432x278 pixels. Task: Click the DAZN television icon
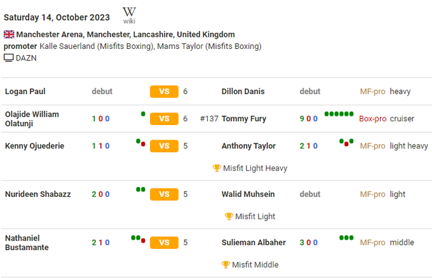coord(9,58)
